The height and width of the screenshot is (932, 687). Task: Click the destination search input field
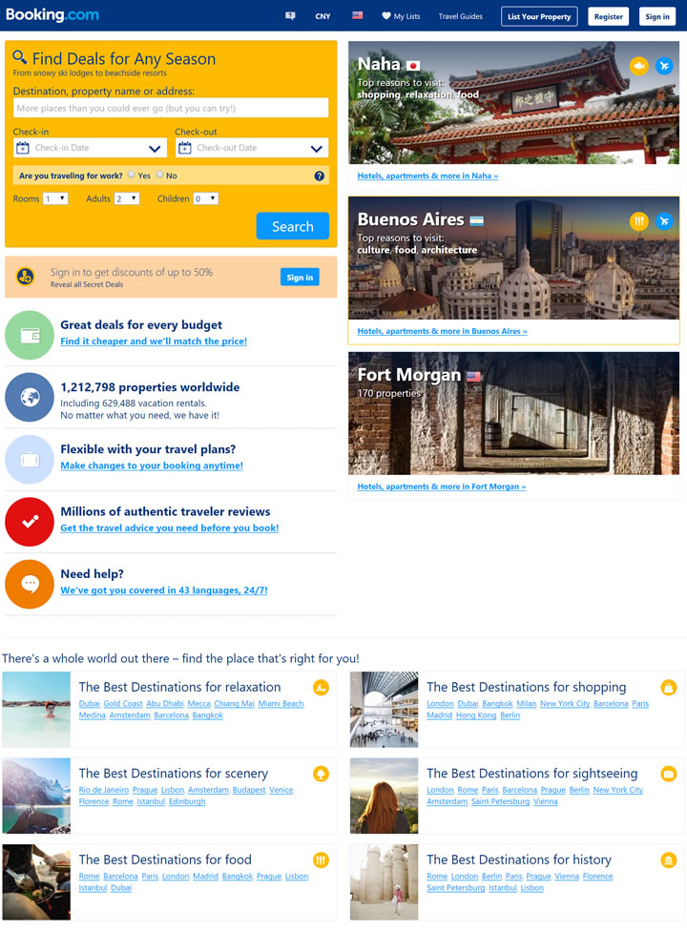[171, 108]
